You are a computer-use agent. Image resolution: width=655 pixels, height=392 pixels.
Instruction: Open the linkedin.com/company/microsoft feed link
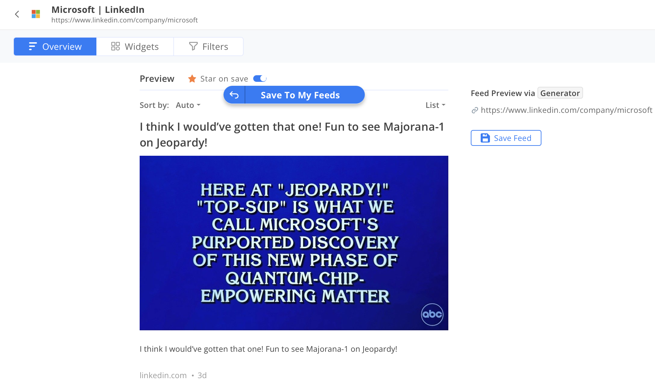pos(567,110)
